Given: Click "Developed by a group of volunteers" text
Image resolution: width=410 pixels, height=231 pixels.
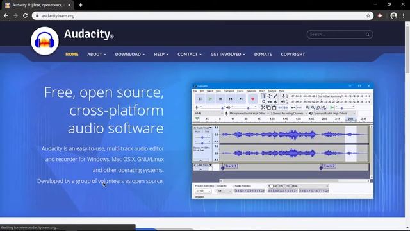Looking at the screenshot, I should tap(81, 181).
